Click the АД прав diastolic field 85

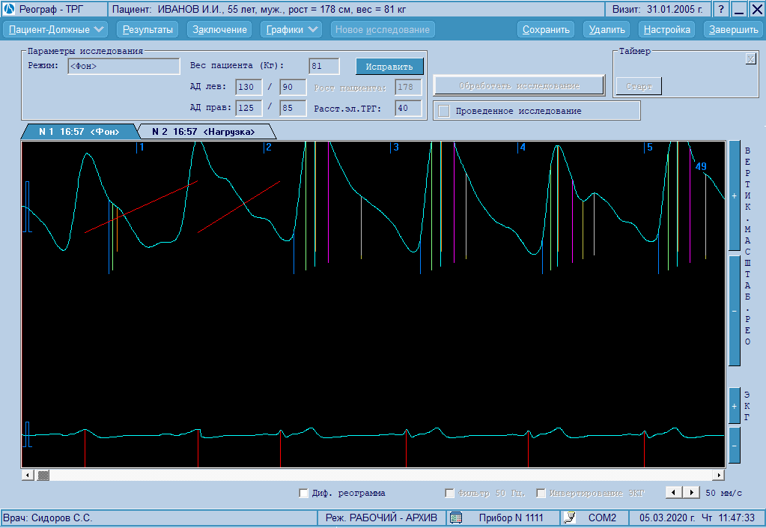pyautogui.click(x=293, y=108)
